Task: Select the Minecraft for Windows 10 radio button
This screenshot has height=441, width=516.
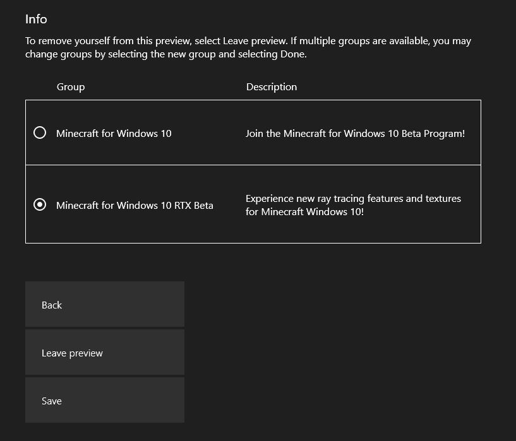Action: 40,133
